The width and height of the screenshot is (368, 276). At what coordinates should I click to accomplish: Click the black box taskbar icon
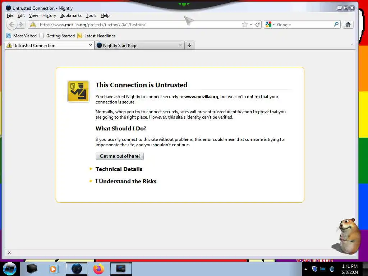point(32,269)
